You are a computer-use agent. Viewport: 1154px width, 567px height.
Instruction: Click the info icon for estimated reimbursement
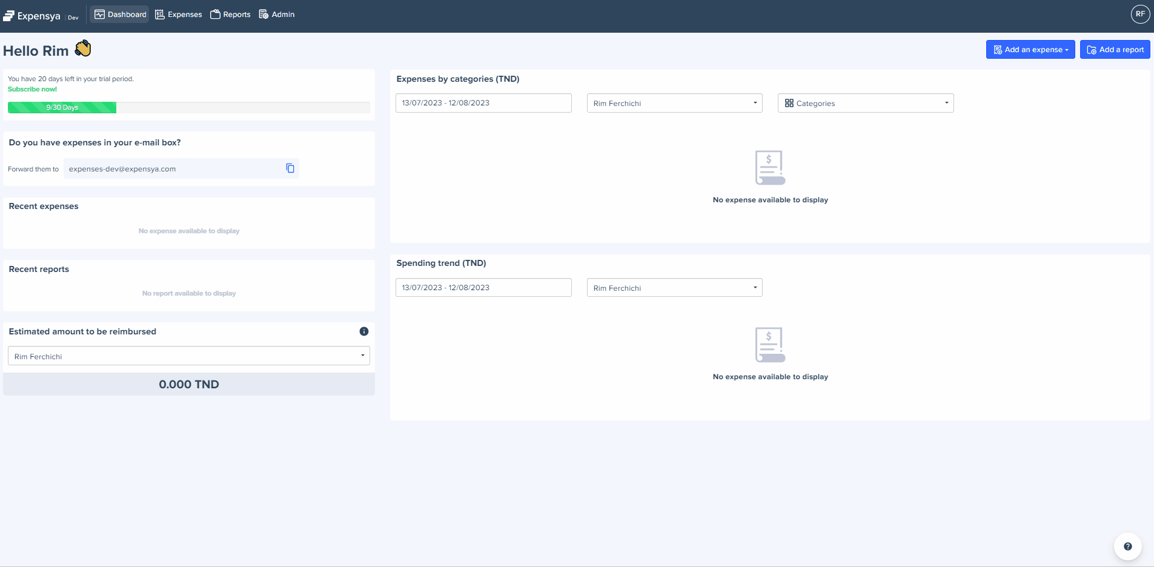coord(363,331)
